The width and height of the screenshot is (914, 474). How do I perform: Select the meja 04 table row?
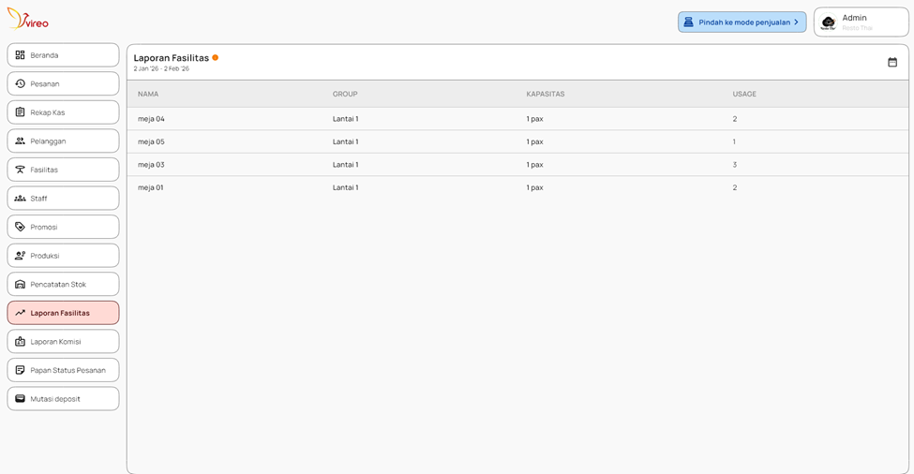[x=151, y=119]
